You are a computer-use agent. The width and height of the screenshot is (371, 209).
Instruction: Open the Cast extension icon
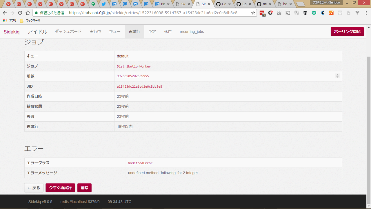pyautogui.click(x=288, y=13)
